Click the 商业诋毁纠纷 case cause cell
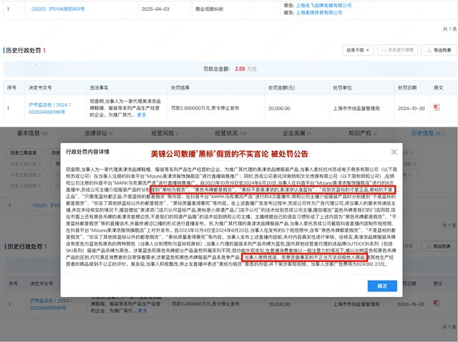458x342 pixels. [x=209, y=9]
